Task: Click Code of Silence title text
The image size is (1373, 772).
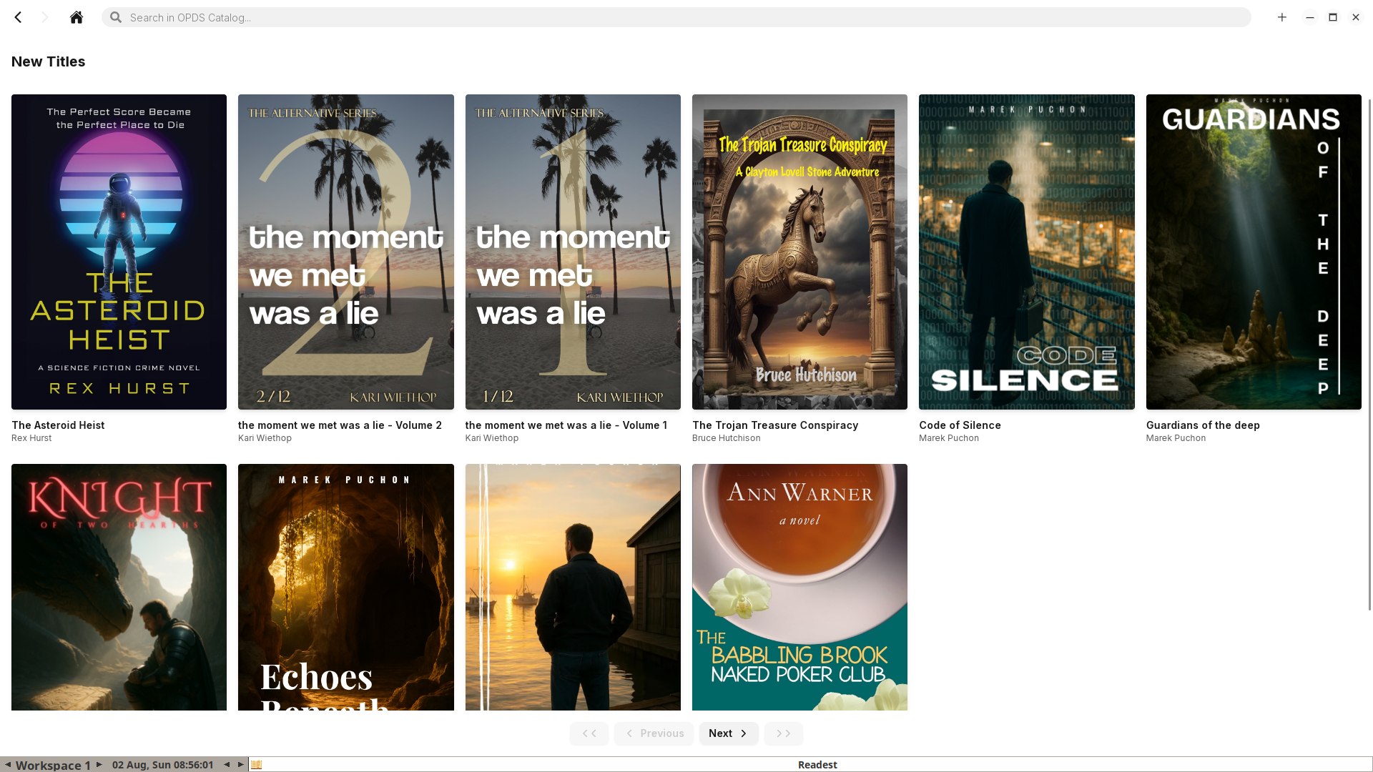Action: 960,425
